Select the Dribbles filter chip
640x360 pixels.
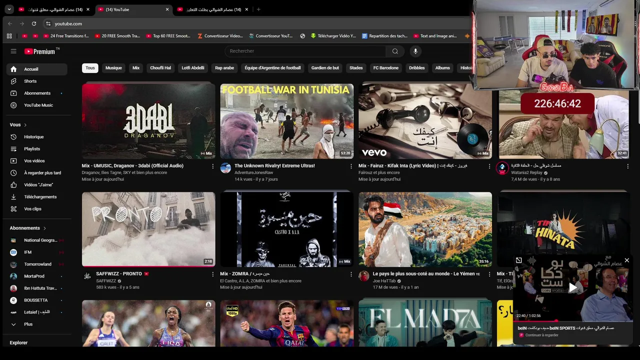click(417, 68)
